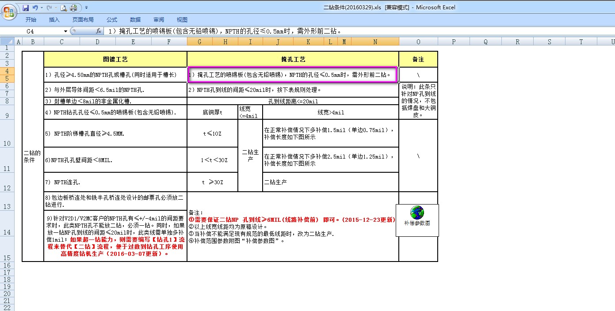Expand the Name Box dropdown arrow
The height and width of the screenshot is (311, 615).
(x=66, y=31)
